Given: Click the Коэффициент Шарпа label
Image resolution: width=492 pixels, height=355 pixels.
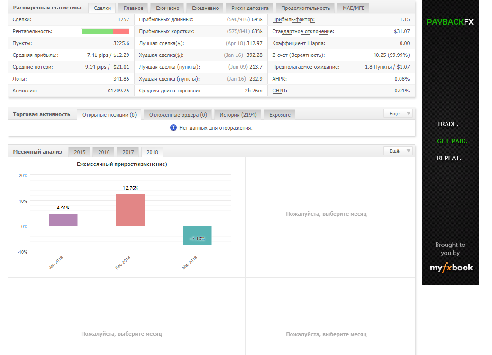Looking at the screenshot, I should tap(299, 43).
